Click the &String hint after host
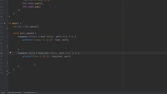The width and height of the screenshot is (167, 94). 50,37
